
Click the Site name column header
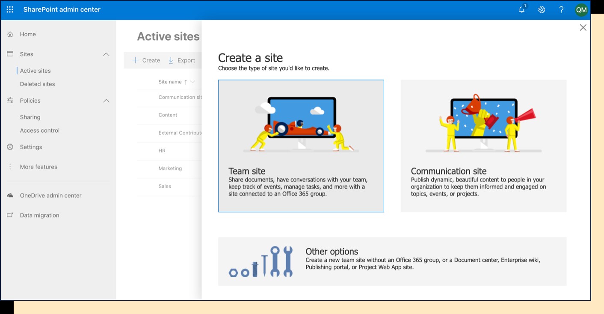click(170, 82)
